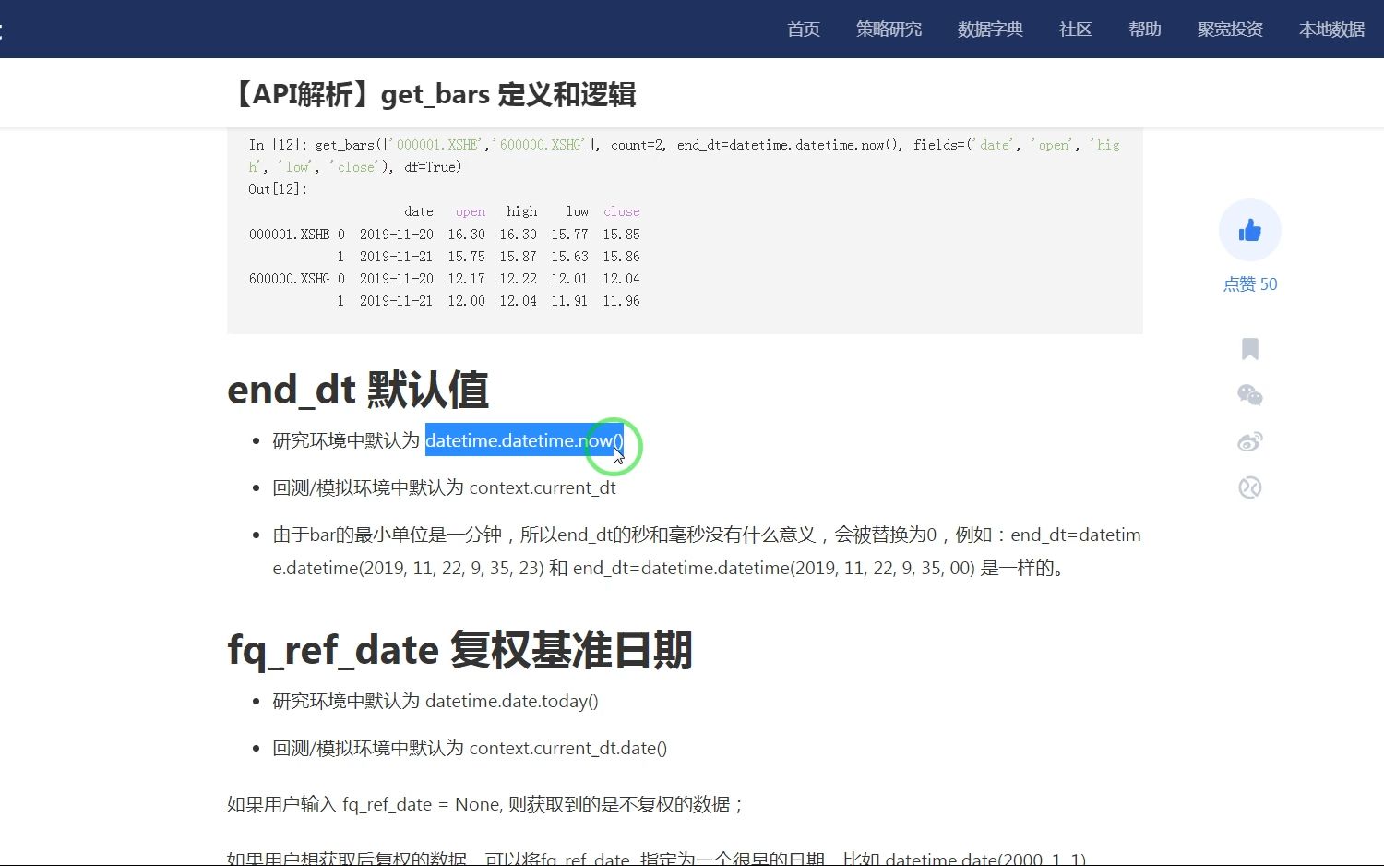Click close value 11.96 in table
This screenshot has width=1384, height=866.
621,301
